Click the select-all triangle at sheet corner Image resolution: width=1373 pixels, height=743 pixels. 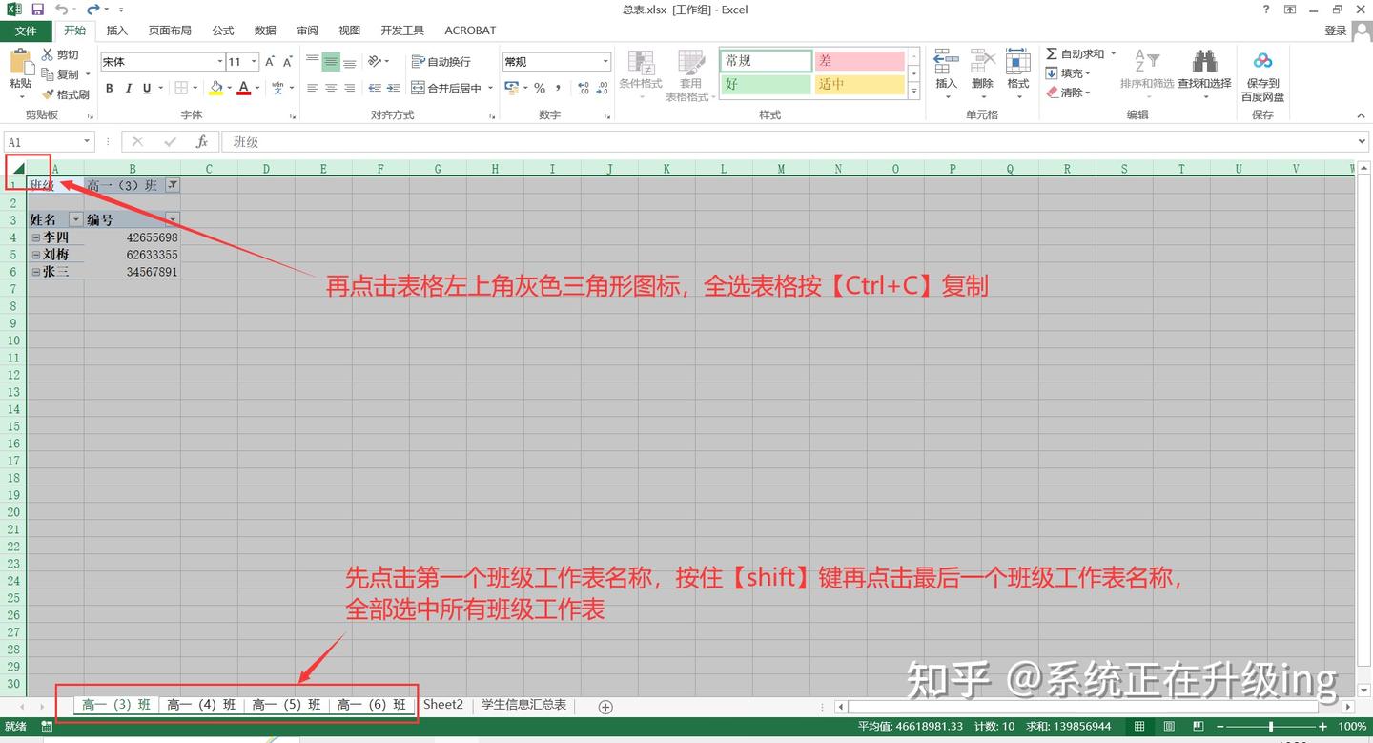point(17,168)
